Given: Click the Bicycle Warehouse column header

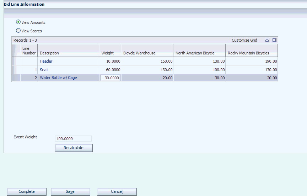Looking at the screenshot, I should [147, 51].
